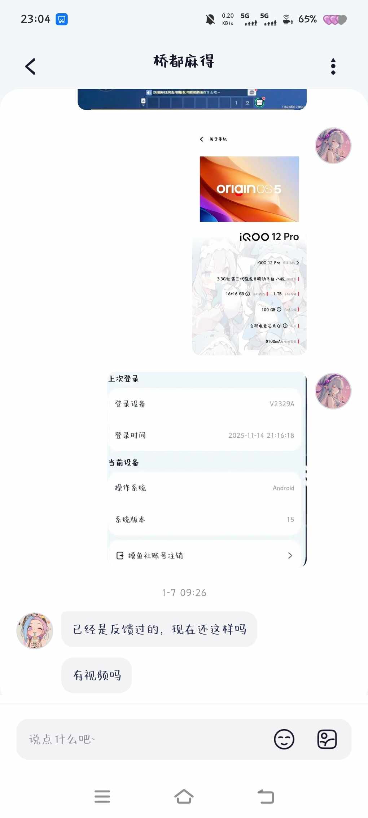Screen dimensions: 368x818
Task: Tap the Android recent apps menu icon
Action: (x=102, y=796)
